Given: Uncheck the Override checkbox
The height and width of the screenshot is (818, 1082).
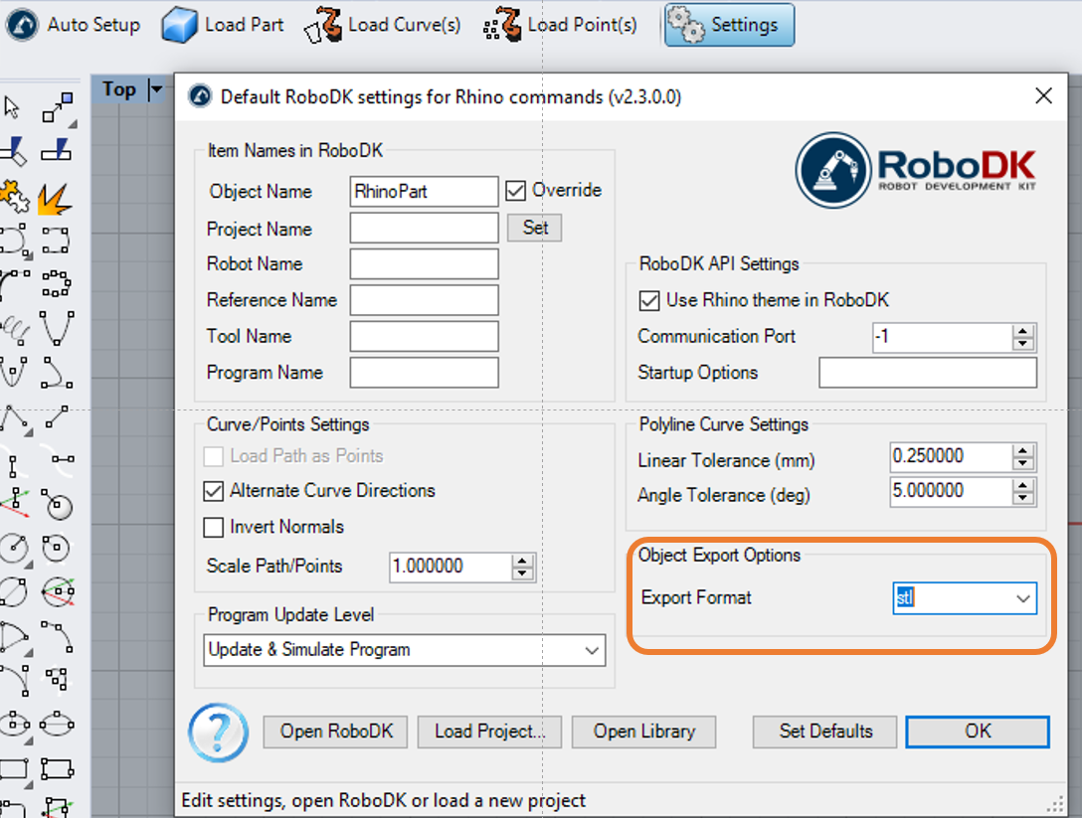Looking at the screenshot, I should click(515, 190).
